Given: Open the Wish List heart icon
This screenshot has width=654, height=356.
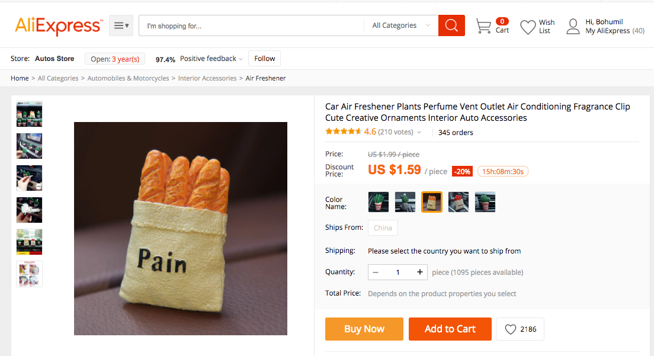Looking at the screenshot, I should 528,27.
